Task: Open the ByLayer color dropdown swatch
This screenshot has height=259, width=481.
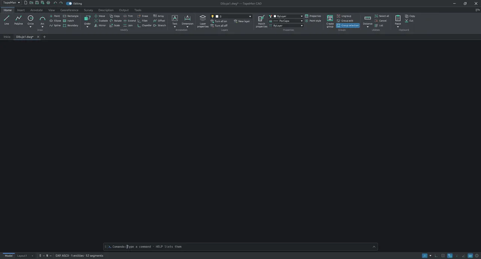Action: coord(286,16)
